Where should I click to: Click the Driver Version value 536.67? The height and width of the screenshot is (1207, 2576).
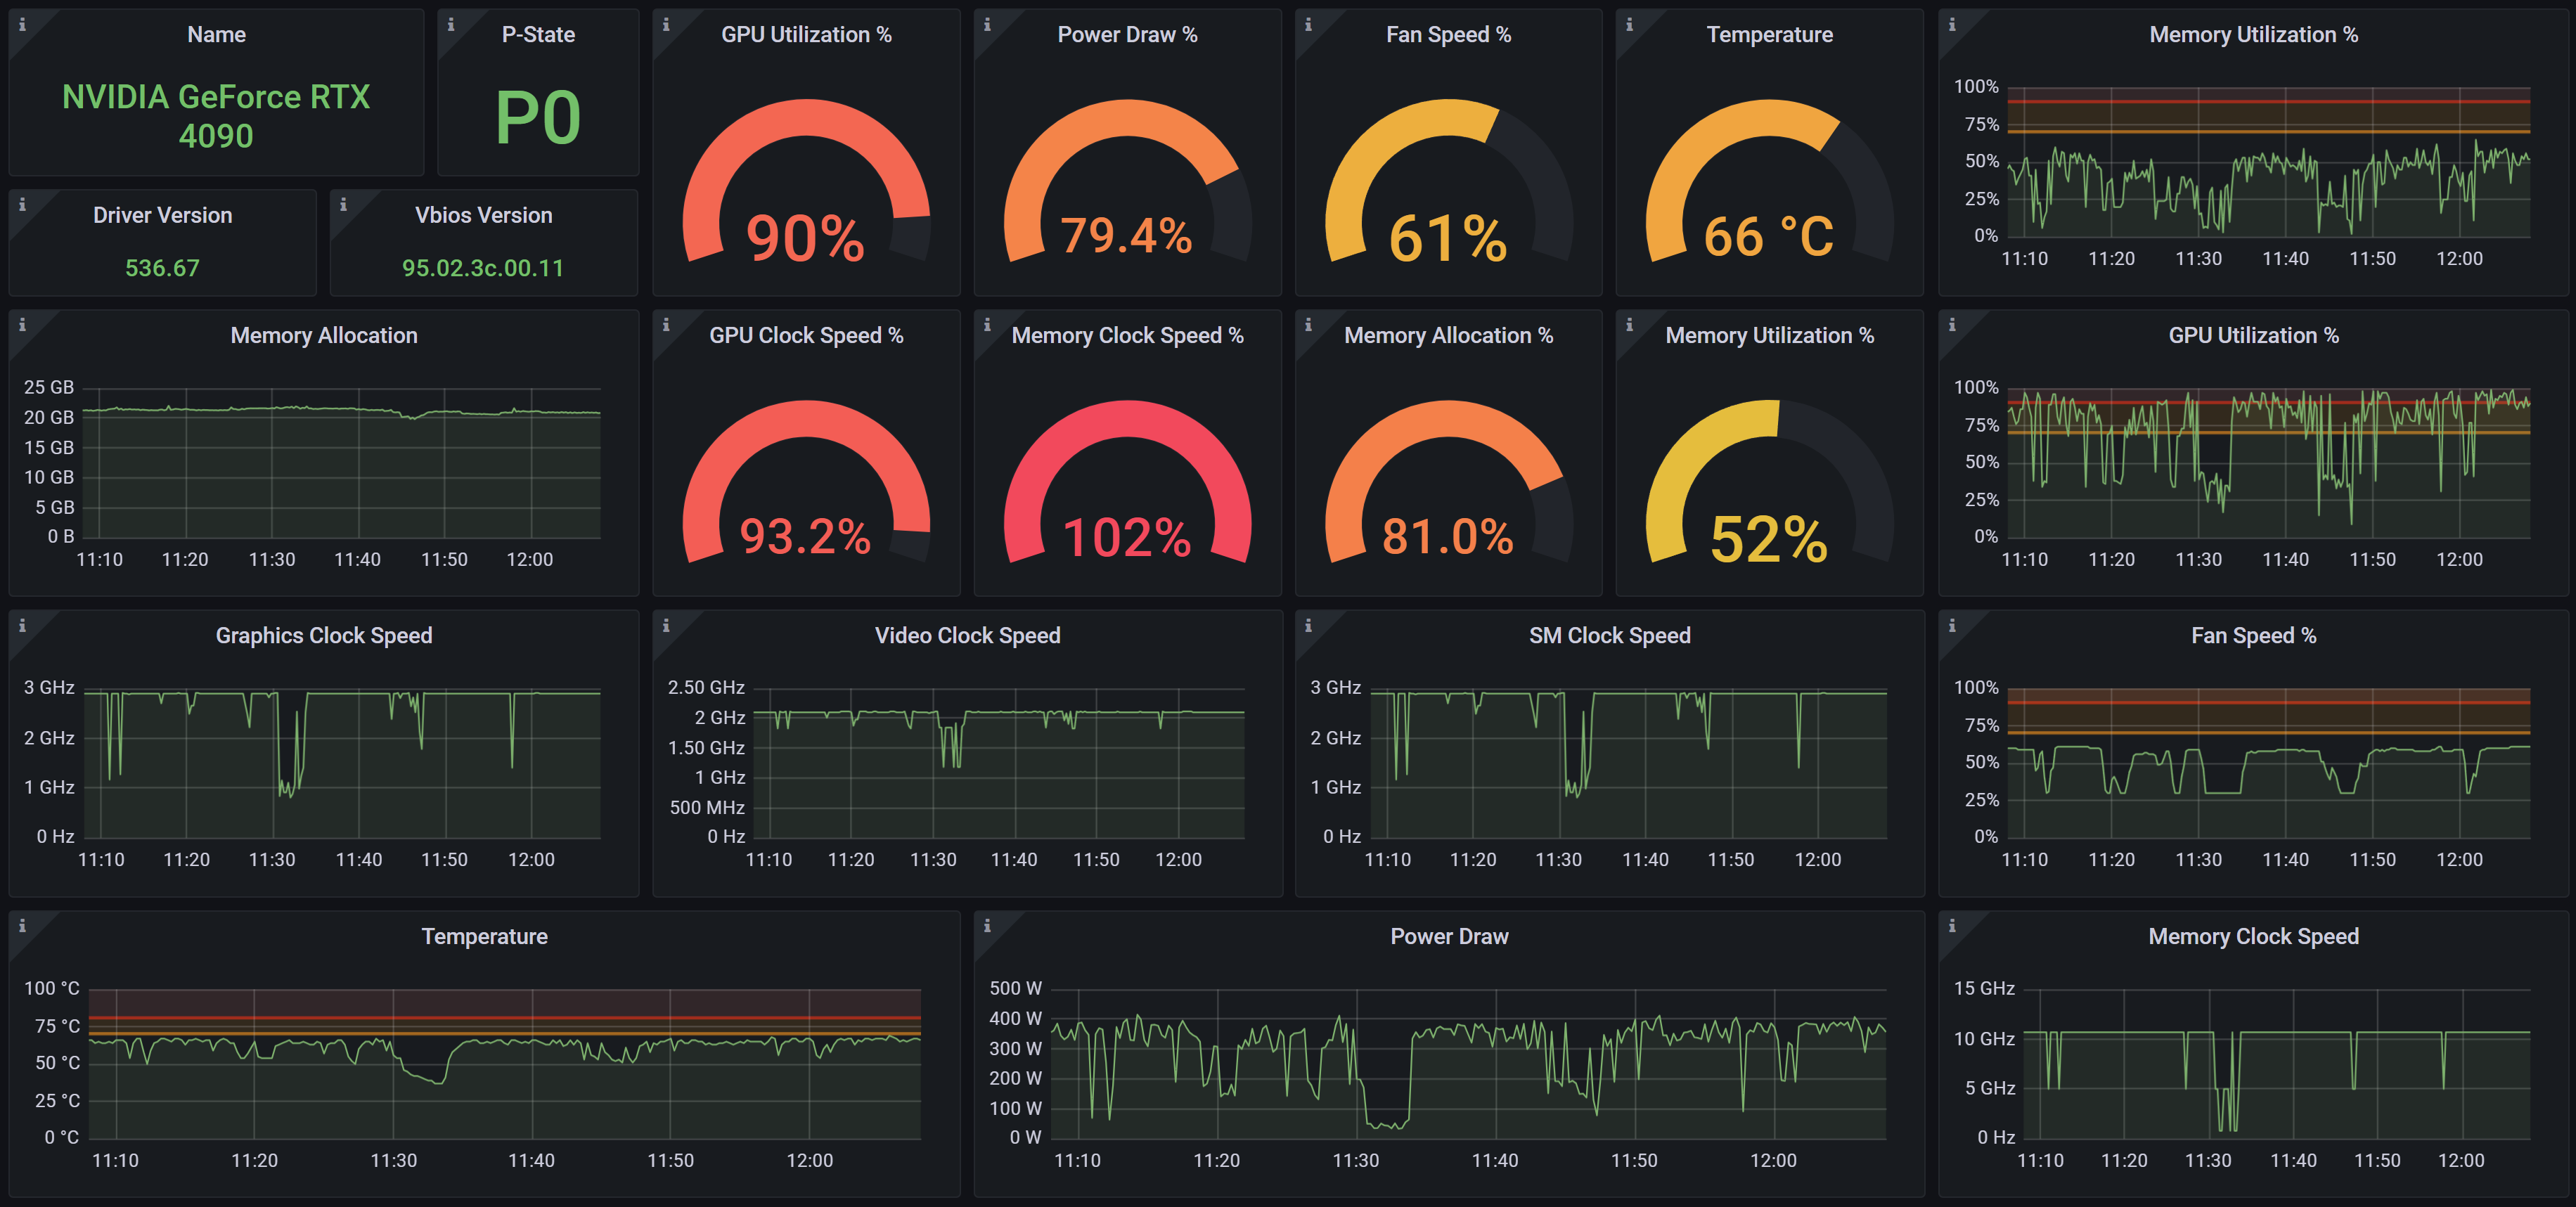click(x=162, y=267)
